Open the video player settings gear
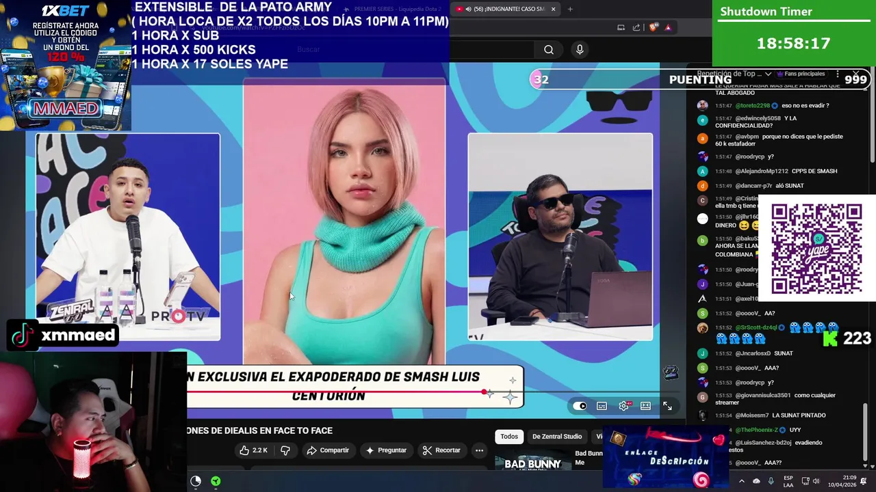876x492 pixels. [x=623, y=406]
